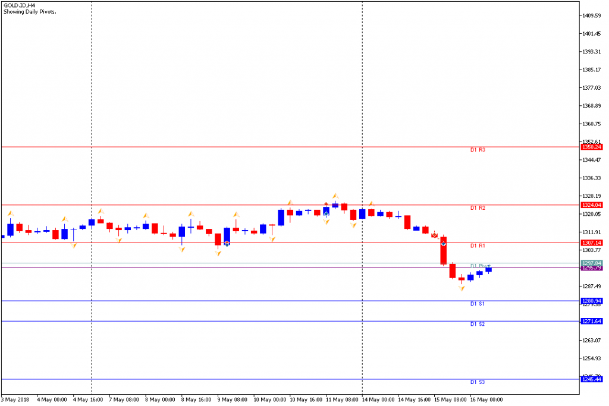Click the D1 R1 line label

click(478, 246)
